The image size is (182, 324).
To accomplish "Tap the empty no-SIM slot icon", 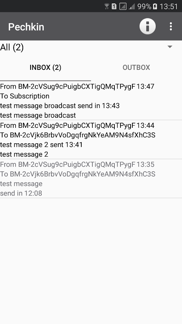I will point(123,6).
